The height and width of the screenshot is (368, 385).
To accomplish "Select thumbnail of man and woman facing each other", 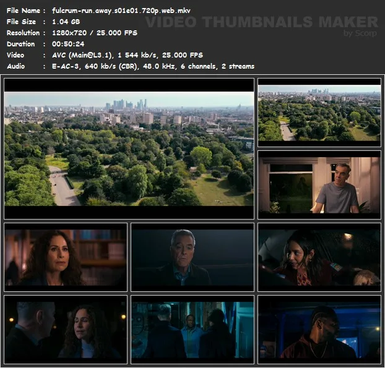I will [x=66, y=330].
